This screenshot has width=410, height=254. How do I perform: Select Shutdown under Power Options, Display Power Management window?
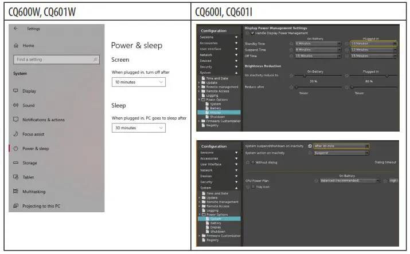coord(216,117)
